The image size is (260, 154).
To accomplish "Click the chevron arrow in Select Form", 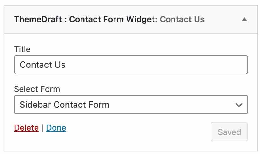I will pyautogui.click(x=239, y=105).
